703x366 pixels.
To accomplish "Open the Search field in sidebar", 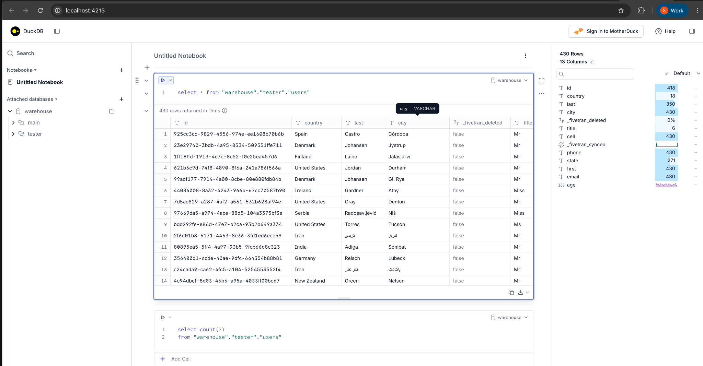I will 21,53.
